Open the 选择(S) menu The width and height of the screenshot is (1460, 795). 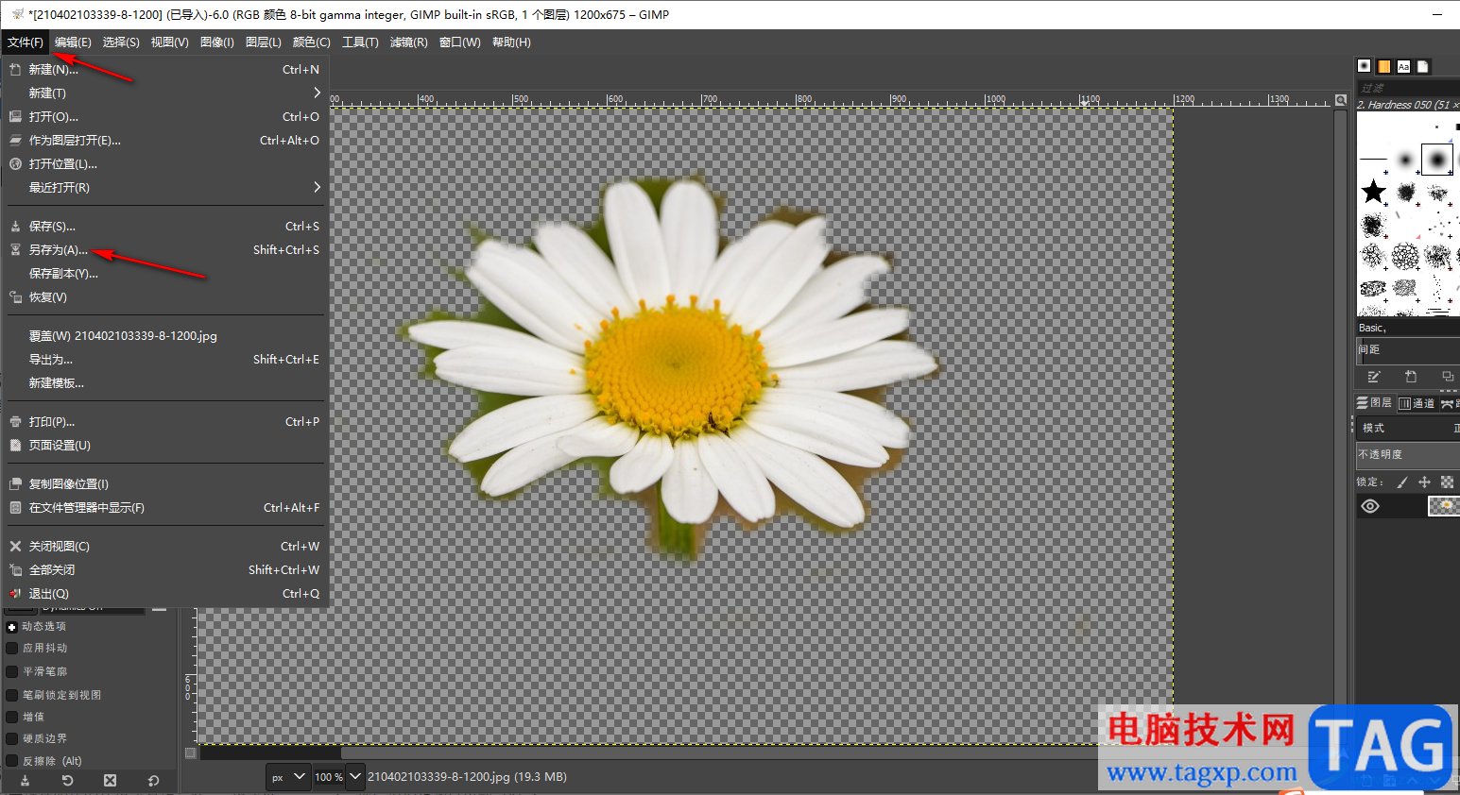(121, 42)
